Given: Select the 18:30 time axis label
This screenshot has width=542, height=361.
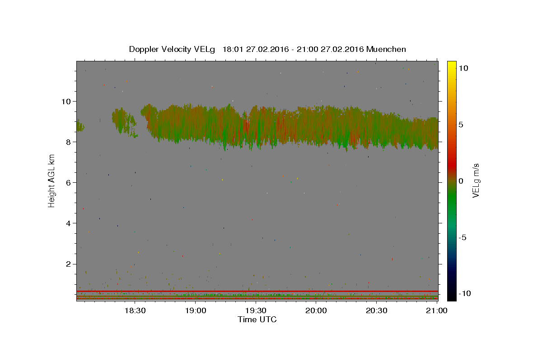Looking at the screenshot, I should click(x=135, y=310).
